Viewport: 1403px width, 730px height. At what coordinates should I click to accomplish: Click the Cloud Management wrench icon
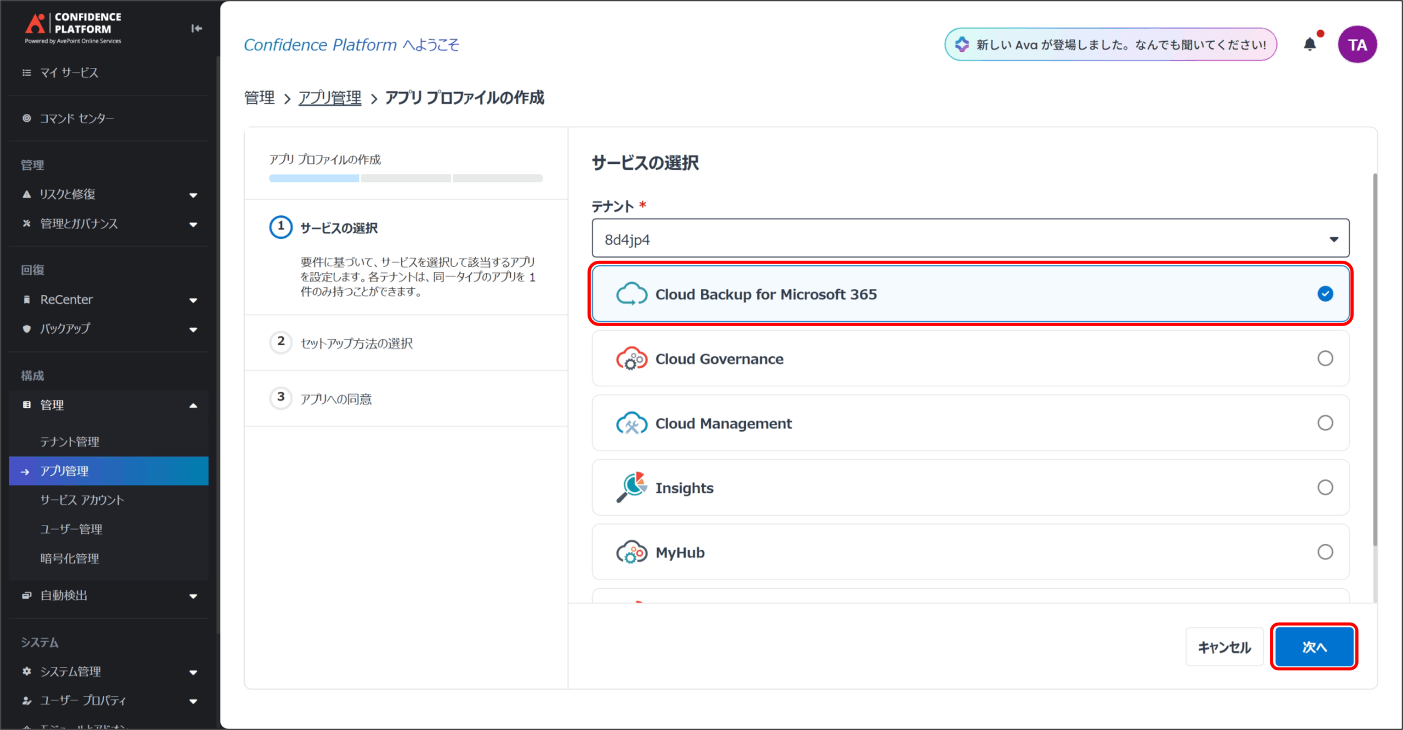[x=631, y=423]
